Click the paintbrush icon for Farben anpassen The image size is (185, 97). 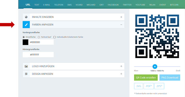[x=26, y=25]
